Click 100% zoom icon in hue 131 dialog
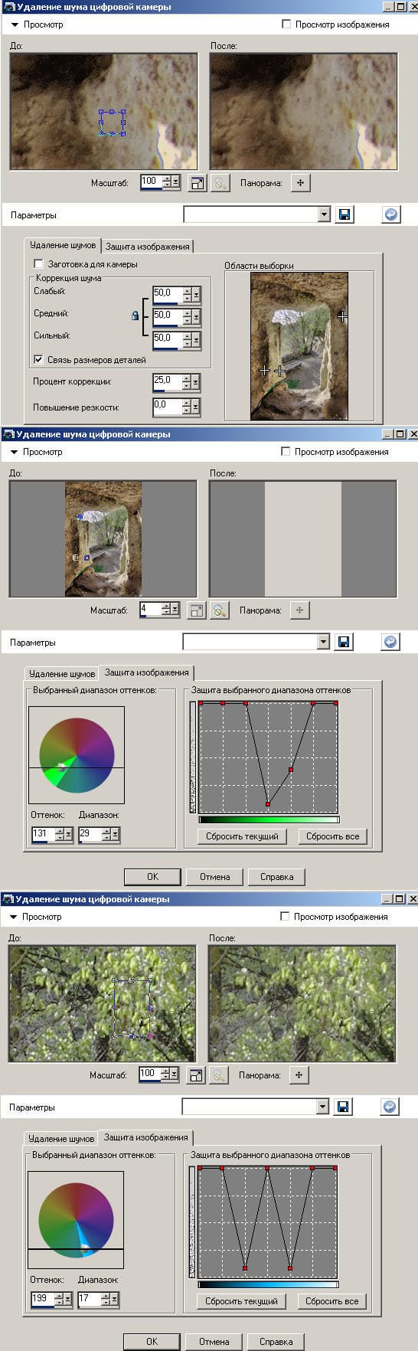 point(219,610)
